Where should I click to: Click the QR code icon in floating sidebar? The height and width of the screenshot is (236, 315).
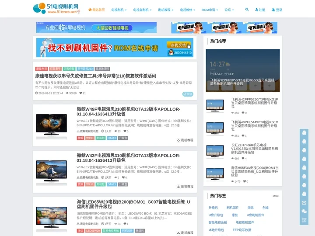304,220
